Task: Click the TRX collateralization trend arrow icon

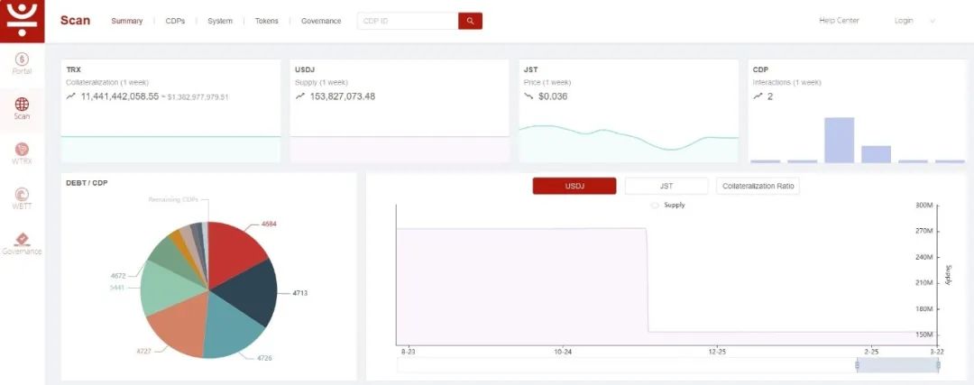Action: [x=71, y=96]
